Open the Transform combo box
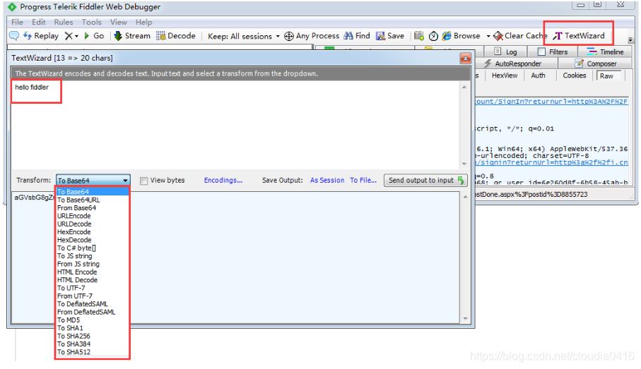 [x=93, y=181]
